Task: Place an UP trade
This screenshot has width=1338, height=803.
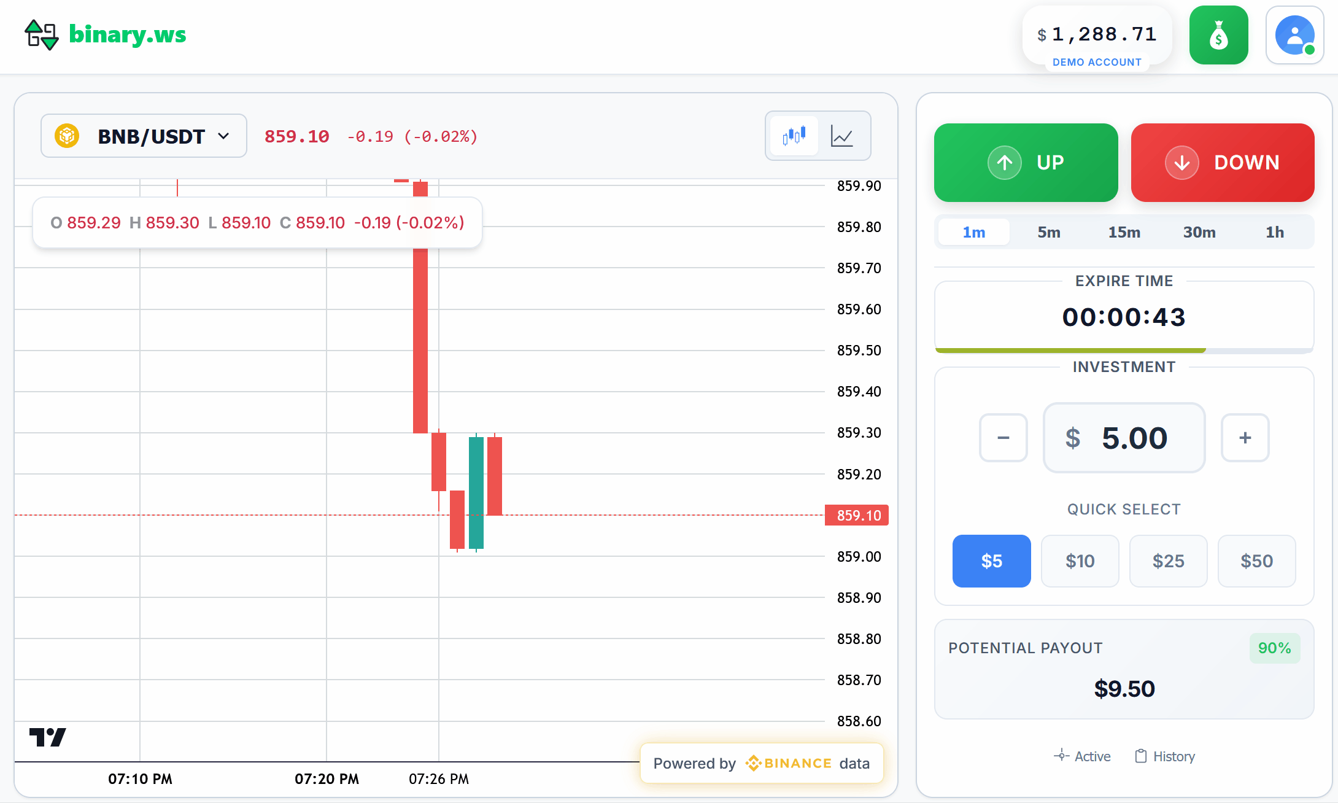Action: click(x=1026, y=163)
